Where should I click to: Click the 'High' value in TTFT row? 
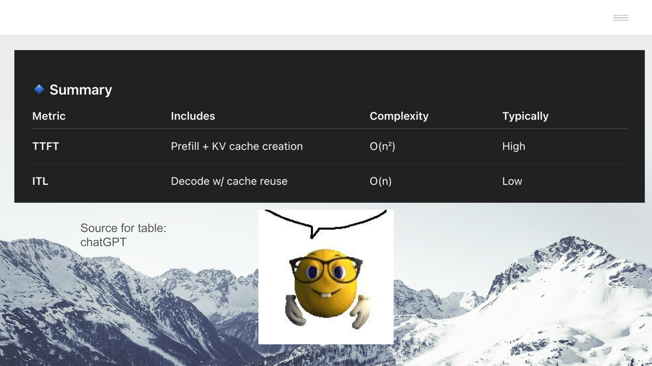pos(513,146)
